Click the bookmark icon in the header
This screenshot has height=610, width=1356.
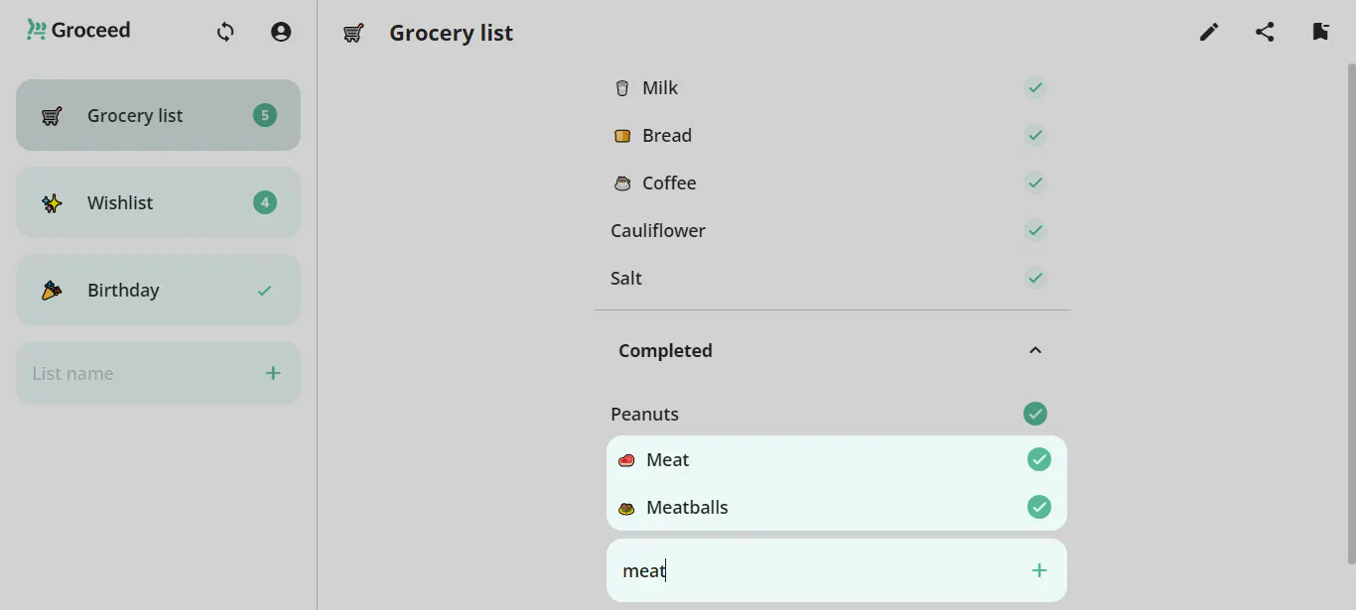[1320, 32]
